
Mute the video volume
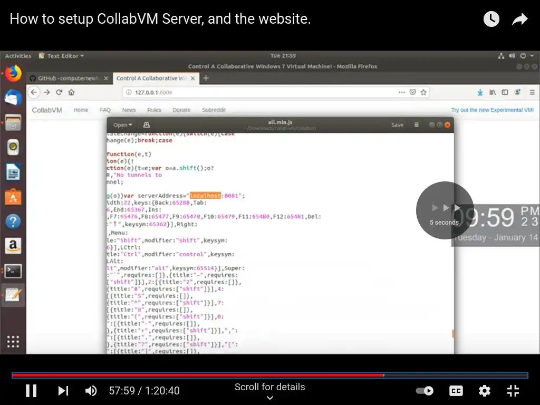[x=91, y=391]
